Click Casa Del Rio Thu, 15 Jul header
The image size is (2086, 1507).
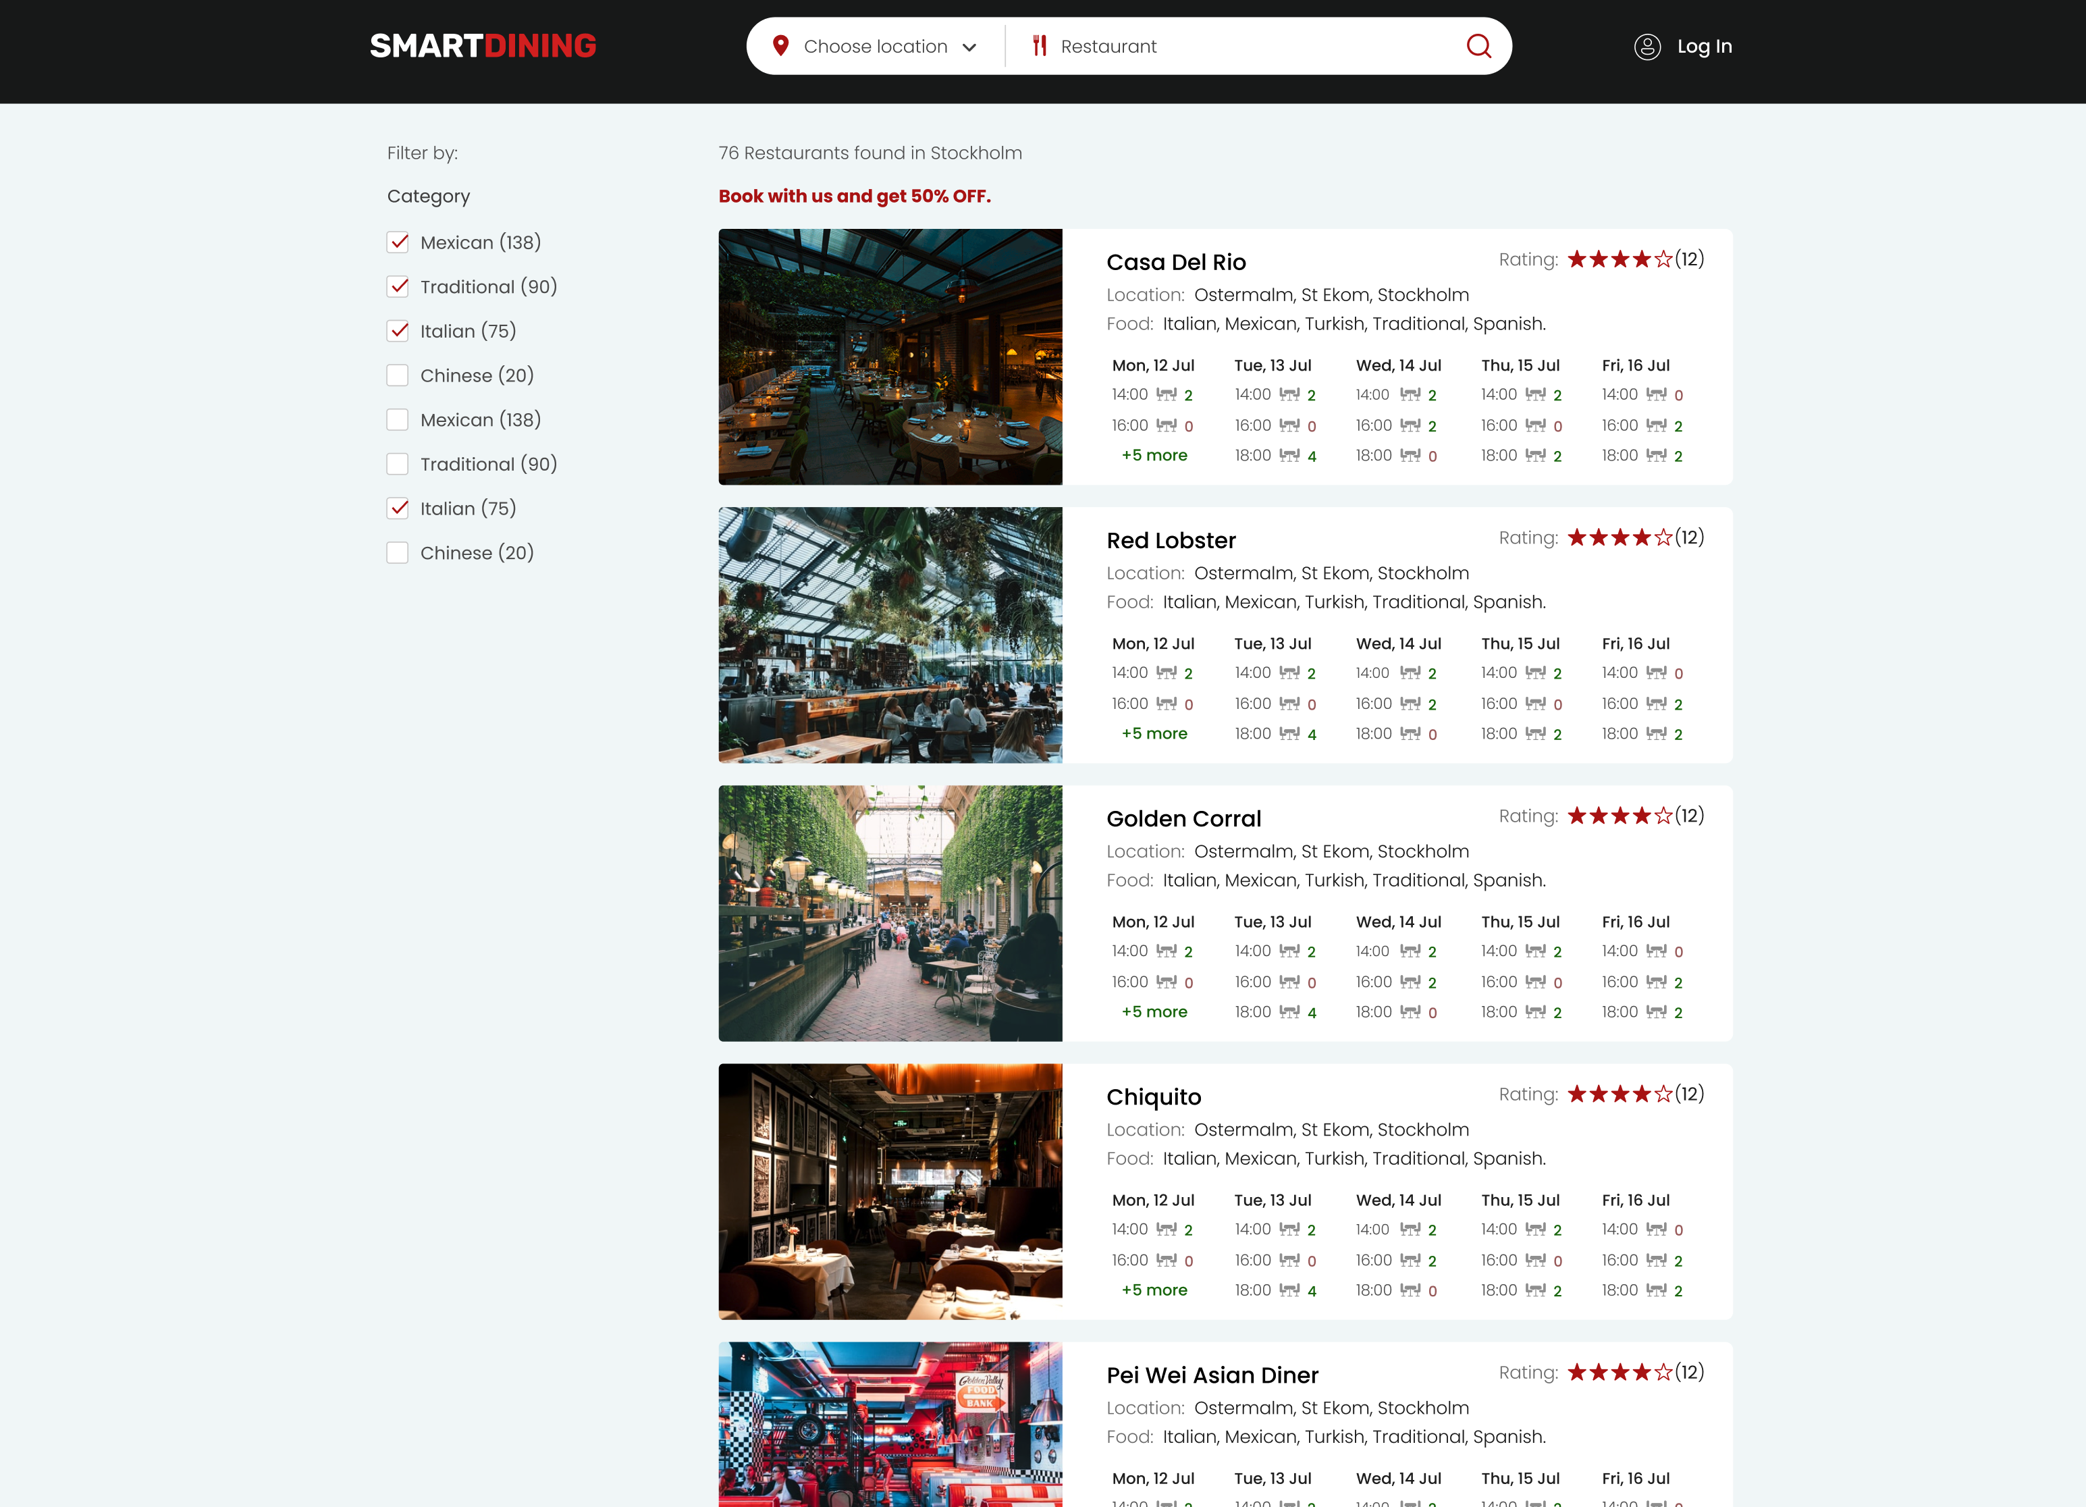pyautogui.click(x=1520, y=365)
